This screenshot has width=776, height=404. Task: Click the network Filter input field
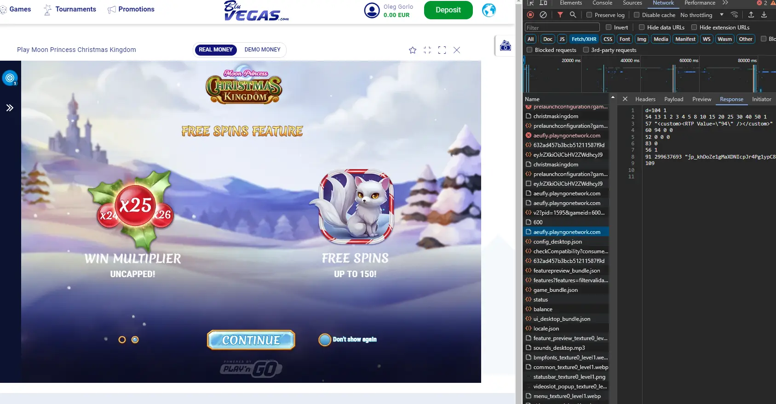click(562, 28)
